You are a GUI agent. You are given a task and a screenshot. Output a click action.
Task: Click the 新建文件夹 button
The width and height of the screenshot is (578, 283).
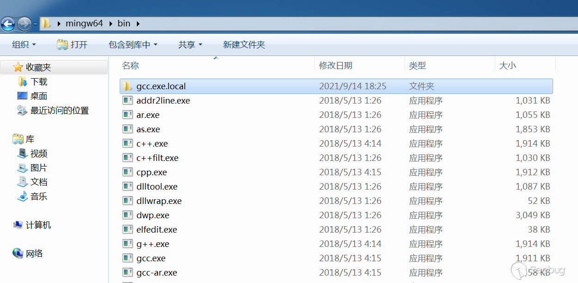(x=244, y=45)
